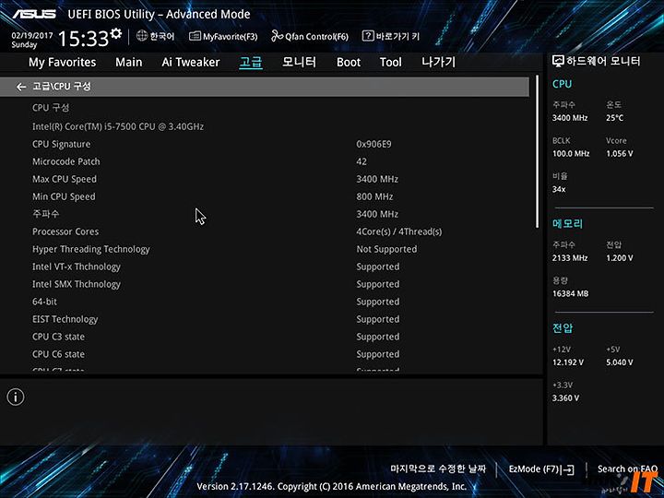The height and width of the screenshot is (498, 664).
Task: Select the CPU C3 state row
Action: point(265,337)
